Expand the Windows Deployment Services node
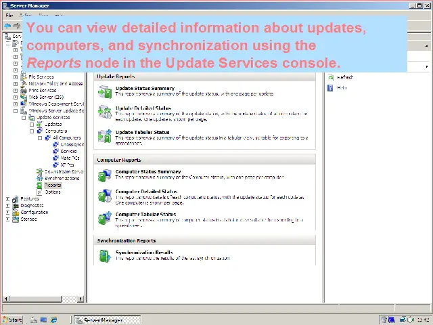The image size is (433, 325). click(x=16, y=104)
